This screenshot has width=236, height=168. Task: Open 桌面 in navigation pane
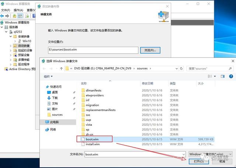[x=52, y=92]
